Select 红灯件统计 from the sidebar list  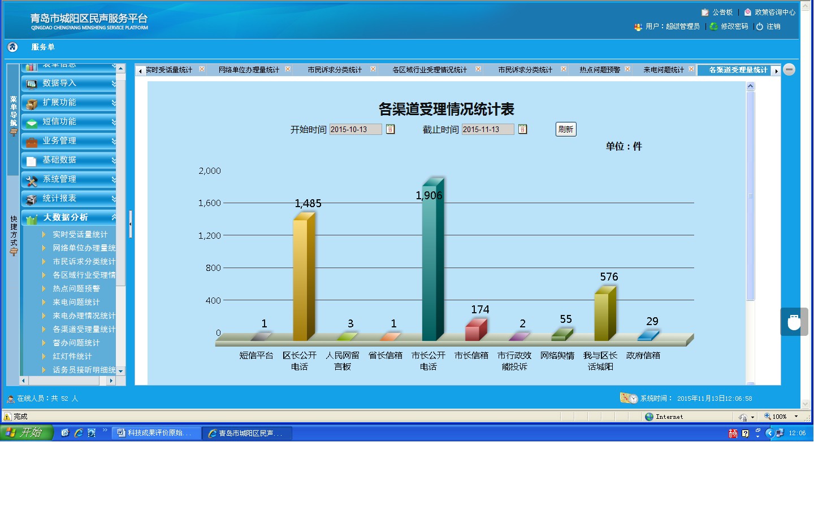click(72, 356)
